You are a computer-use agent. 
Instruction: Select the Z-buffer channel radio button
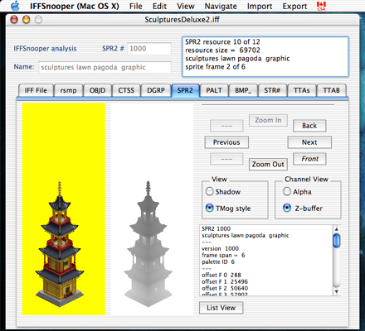coord(287,208)
